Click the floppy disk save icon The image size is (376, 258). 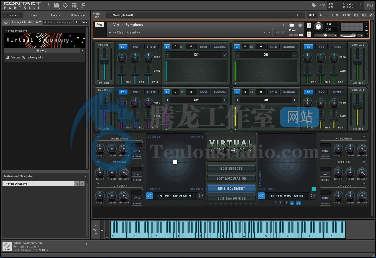pos(57,5)
